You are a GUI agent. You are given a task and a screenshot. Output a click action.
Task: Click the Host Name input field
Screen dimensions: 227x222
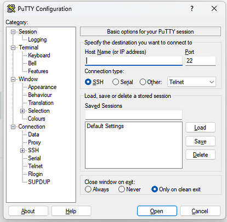click(x=134, y=60)
